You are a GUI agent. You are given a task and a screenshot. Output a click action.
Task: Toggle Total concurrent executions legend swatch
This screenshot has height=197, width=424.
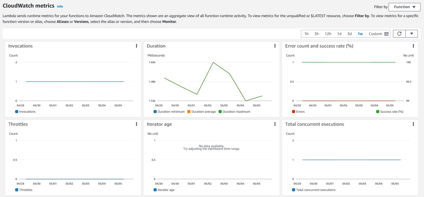click(293, 190)
